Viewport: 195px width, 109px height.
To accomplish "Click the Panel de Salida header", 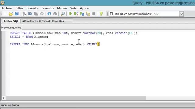I will 10,105.
